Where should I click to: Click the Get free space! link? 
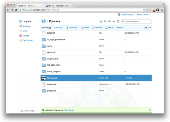[127, 14]
